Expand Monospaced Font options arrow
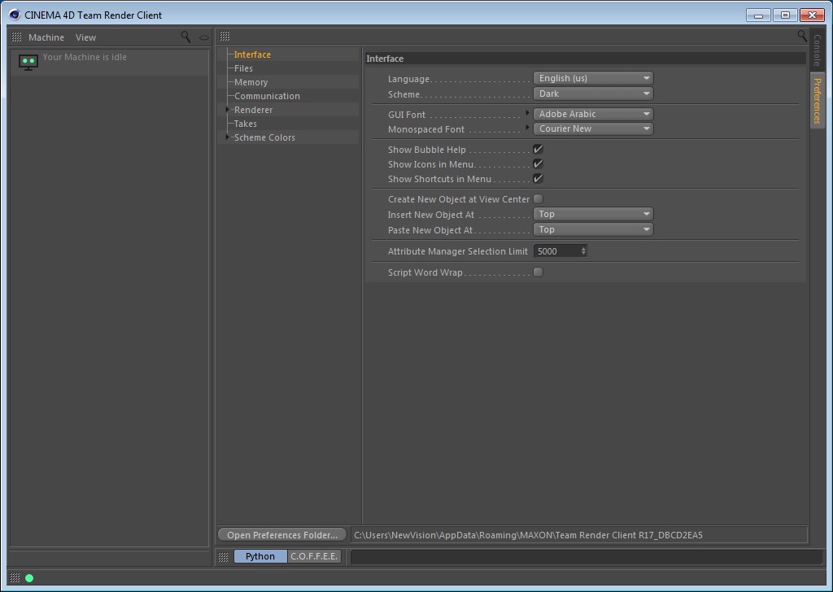The height and width of the screenshot is (592, 833). coord(527,128)
